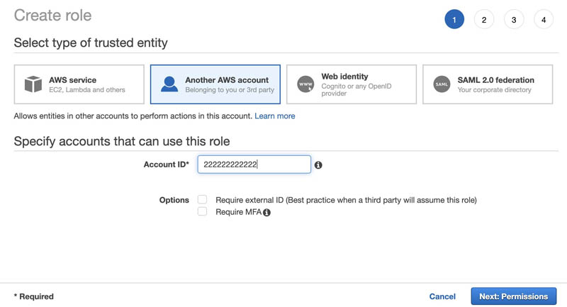Check the Require MFA option
This screenshot has width=567, height=307.
pyautogui.click(x=202, y=211)
